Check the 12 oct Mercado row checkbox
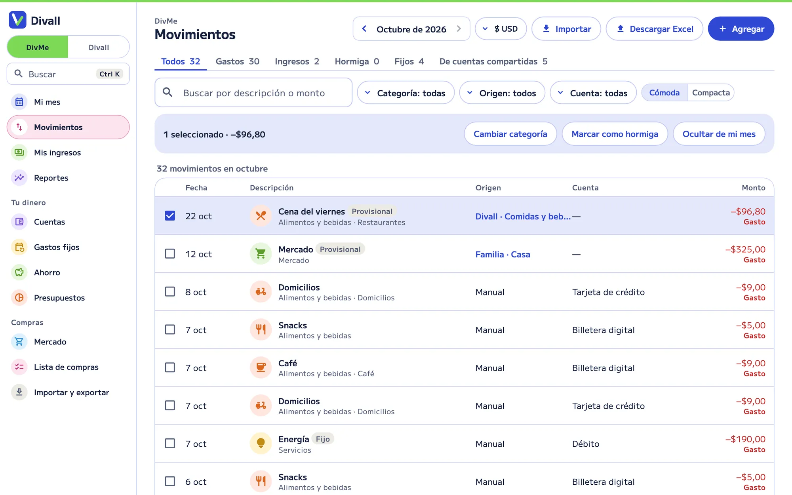The width and height of the screenshot is (792, 495). [170, 254]
